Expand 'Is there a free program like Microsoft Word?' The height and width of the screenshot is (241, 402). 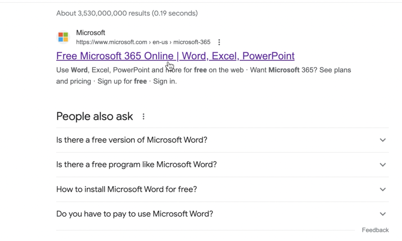pos(382,165)
